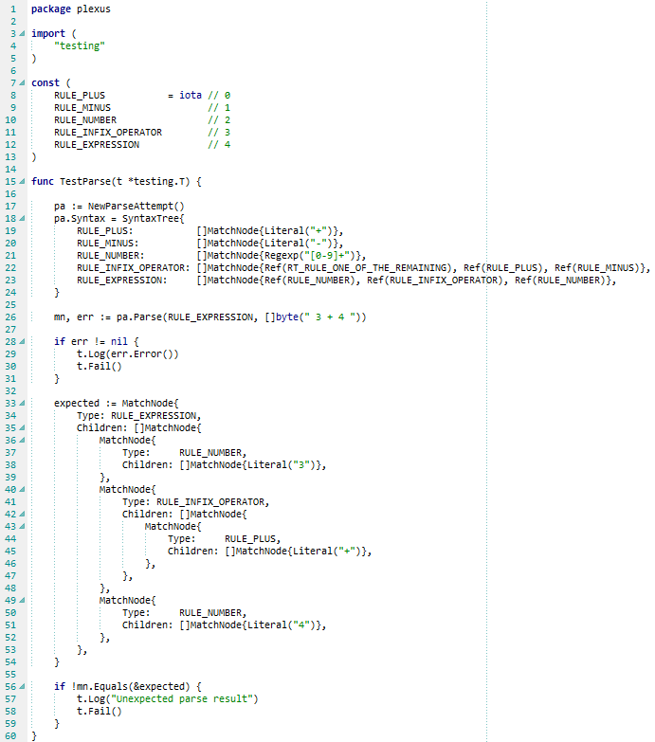The height and width of the screenshot is (742, 655).
Task: Click the Regexp("[0-9]+") expression
Action: tap(304, 256)
